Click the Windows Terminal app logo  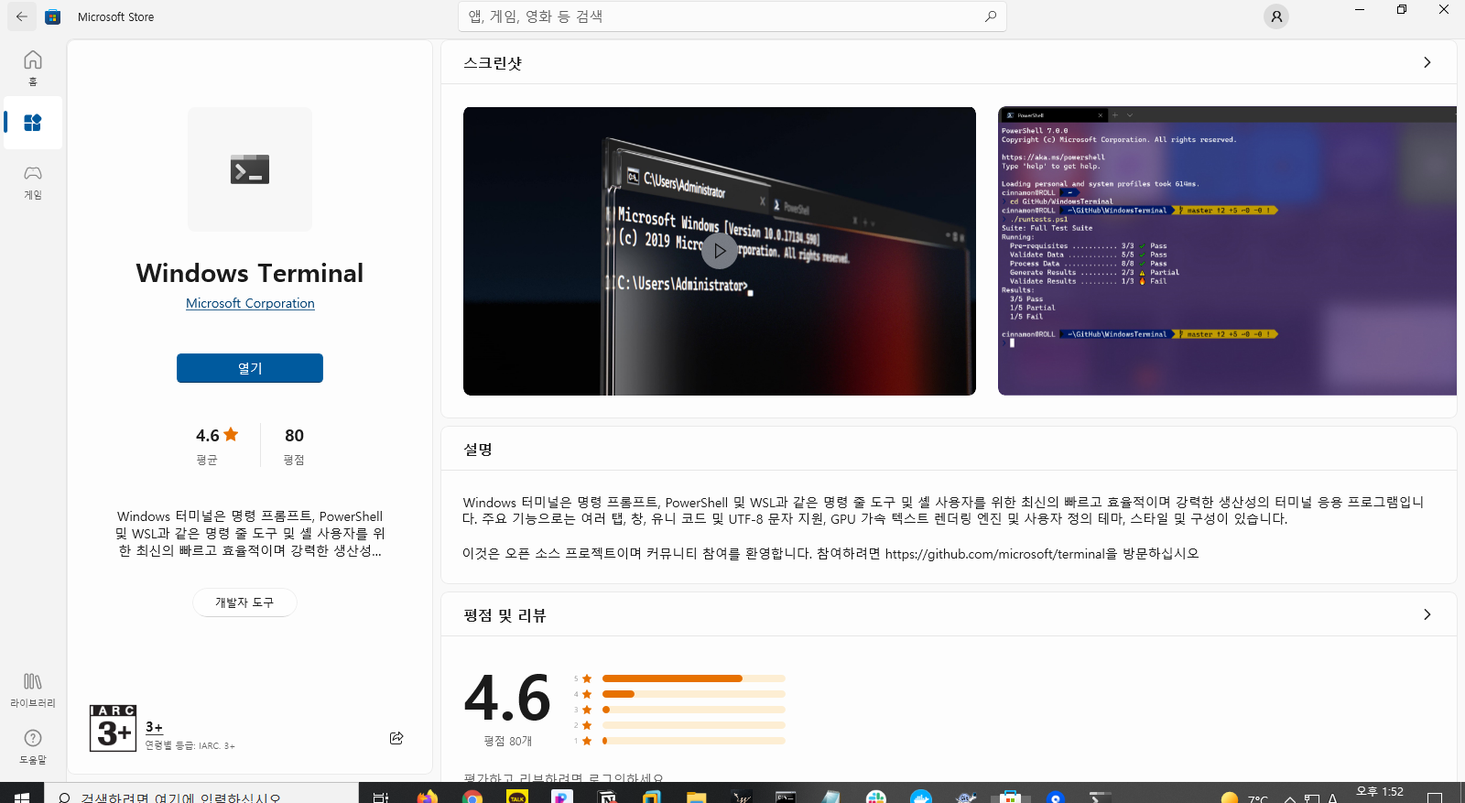tap(250, 169)
